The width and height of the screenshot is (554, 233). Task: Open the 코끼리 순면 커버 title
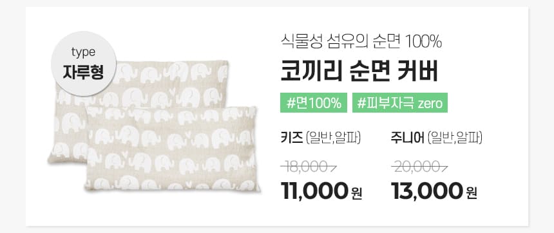pyautogui.click(x=359, y=71)
